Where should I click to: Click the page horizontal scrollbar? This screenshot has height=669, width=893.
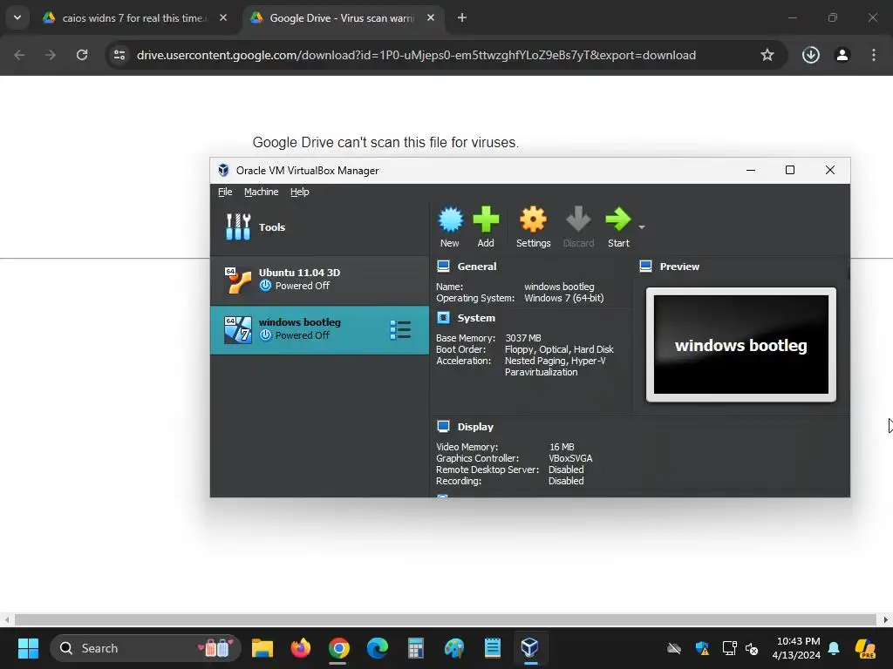coord(446,619)
